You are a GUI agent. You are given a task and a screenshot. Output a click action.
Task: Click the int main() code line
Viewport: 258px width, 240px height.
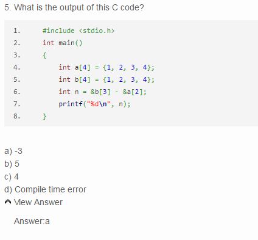[63, 43]
